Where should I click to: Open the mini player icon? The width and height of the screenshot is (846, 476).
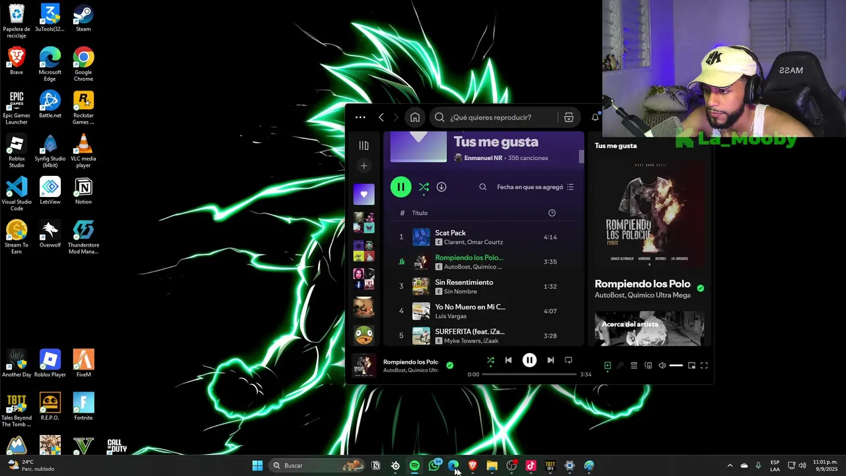[x=692, y=366]
